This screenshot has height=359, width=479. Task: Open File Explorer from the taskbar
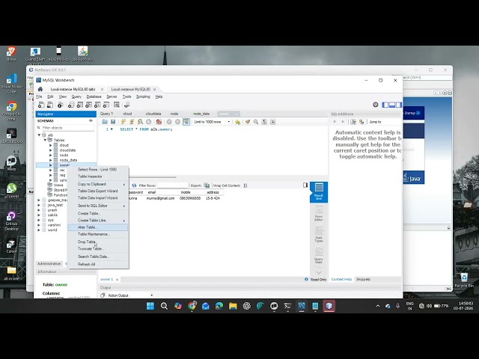click(233, 306)
